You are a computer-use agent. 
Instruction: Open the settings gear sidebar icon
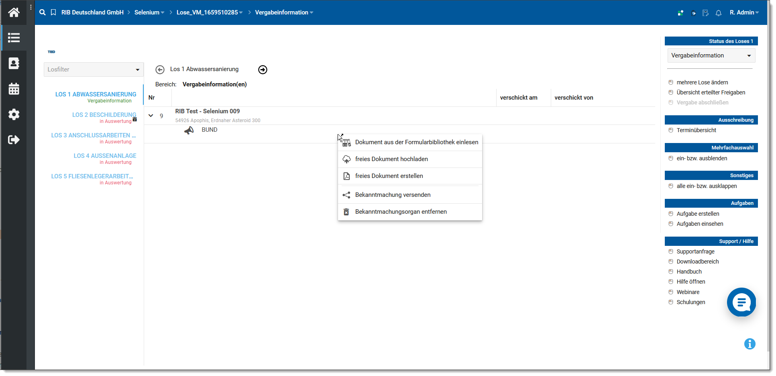click(x=14, y=114)
